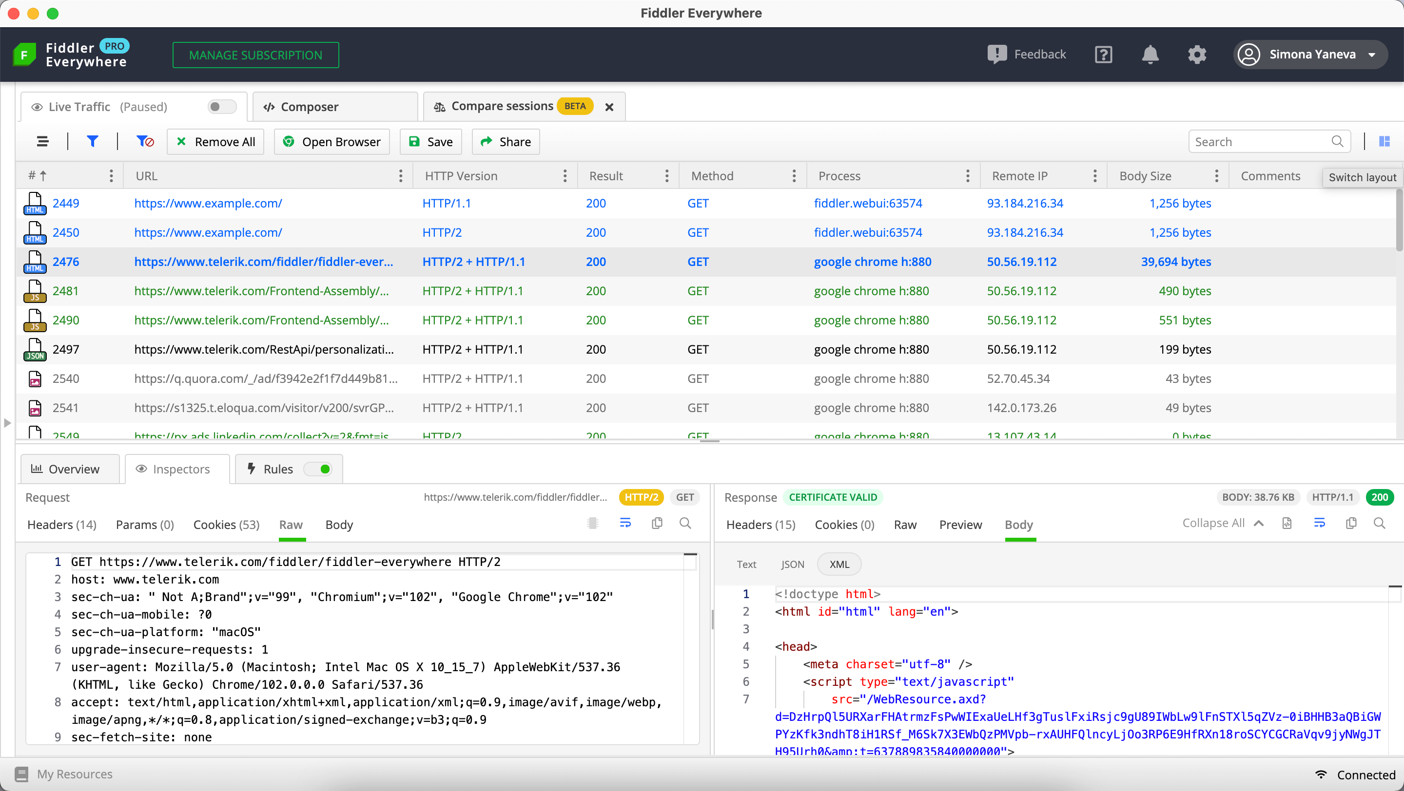Click the filter icon in the toolbar

pyautogui.click(x=94, y=142)
